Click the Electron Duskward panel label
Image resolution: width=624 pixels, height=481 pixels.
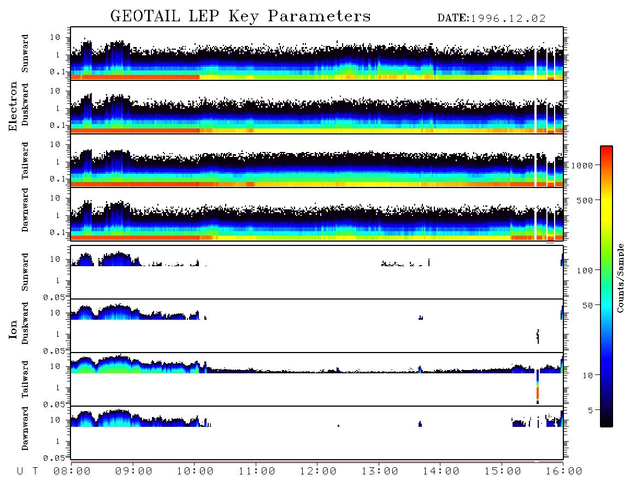25,104
